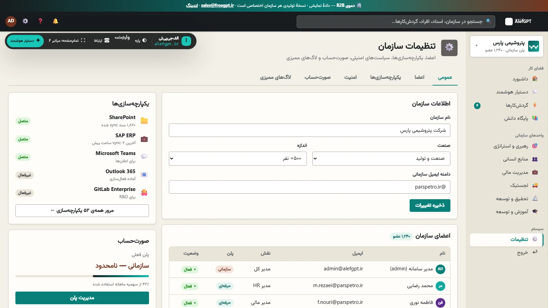The image size is (548, 308).
Task: Click the SharePoint folder icon
Action: click(144, 121)
